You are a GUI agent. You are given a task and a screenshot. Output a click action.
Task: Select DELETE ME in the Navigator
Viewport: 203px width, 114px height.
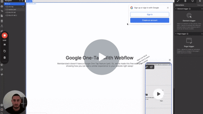(12, 12)
